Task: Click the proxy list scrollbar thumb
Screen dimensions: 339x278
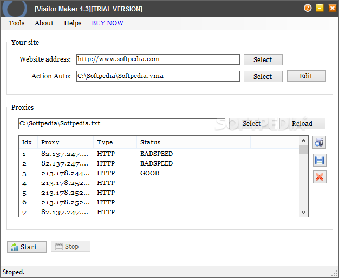Action: 304,150
